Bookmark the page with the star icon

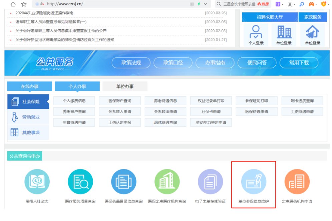[24, 4]
